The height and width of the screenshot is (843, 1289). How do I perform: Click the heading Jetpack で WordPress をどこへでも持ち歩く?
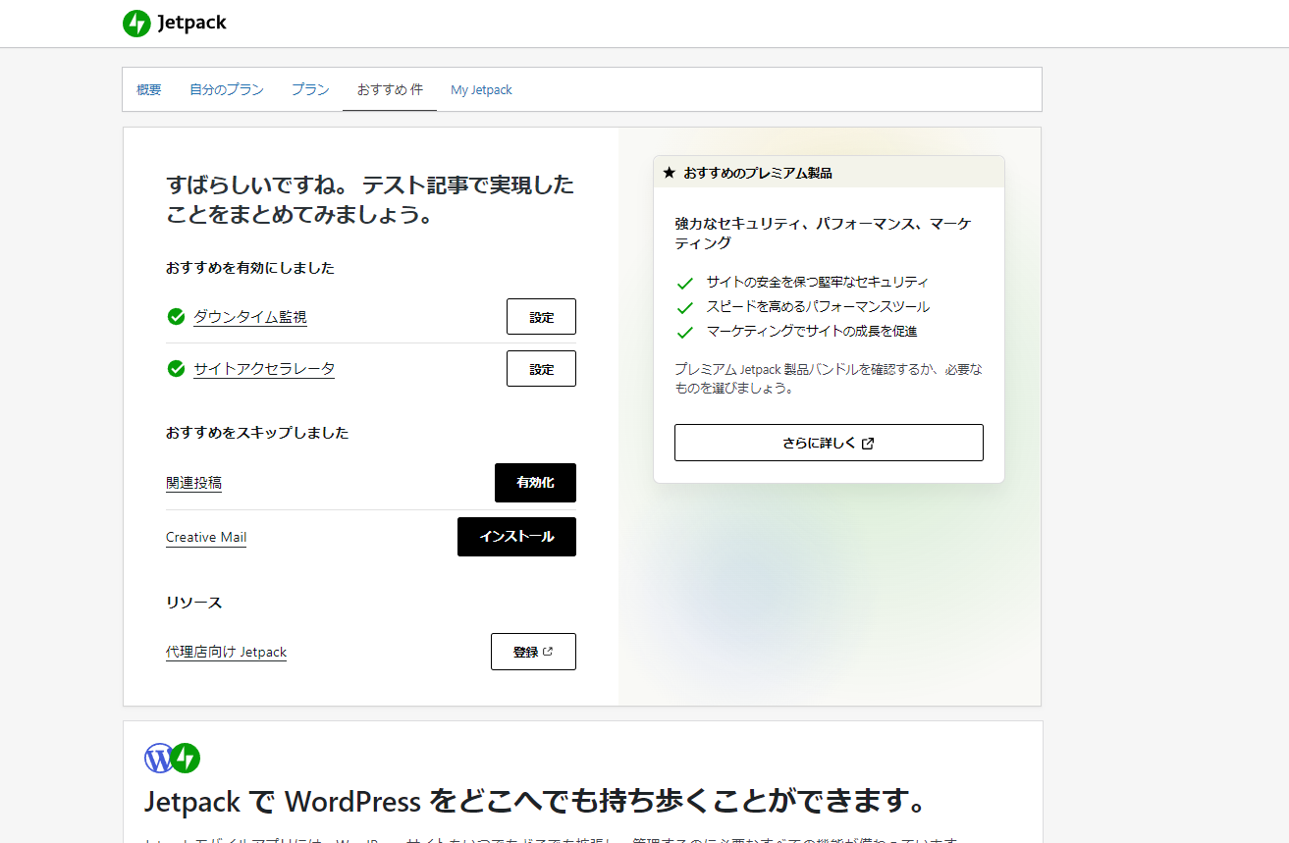[536, 802]
